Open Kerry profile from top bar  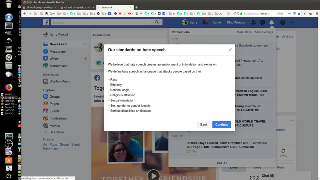pyautogui.click(x=190, y=22)
